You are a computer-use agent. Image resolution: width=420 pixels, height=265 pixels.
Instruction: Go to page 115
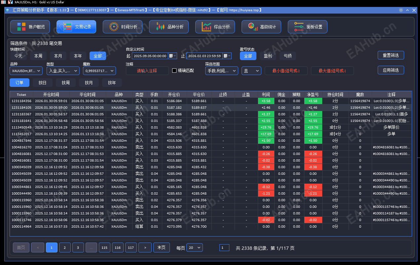click(104, 247)
